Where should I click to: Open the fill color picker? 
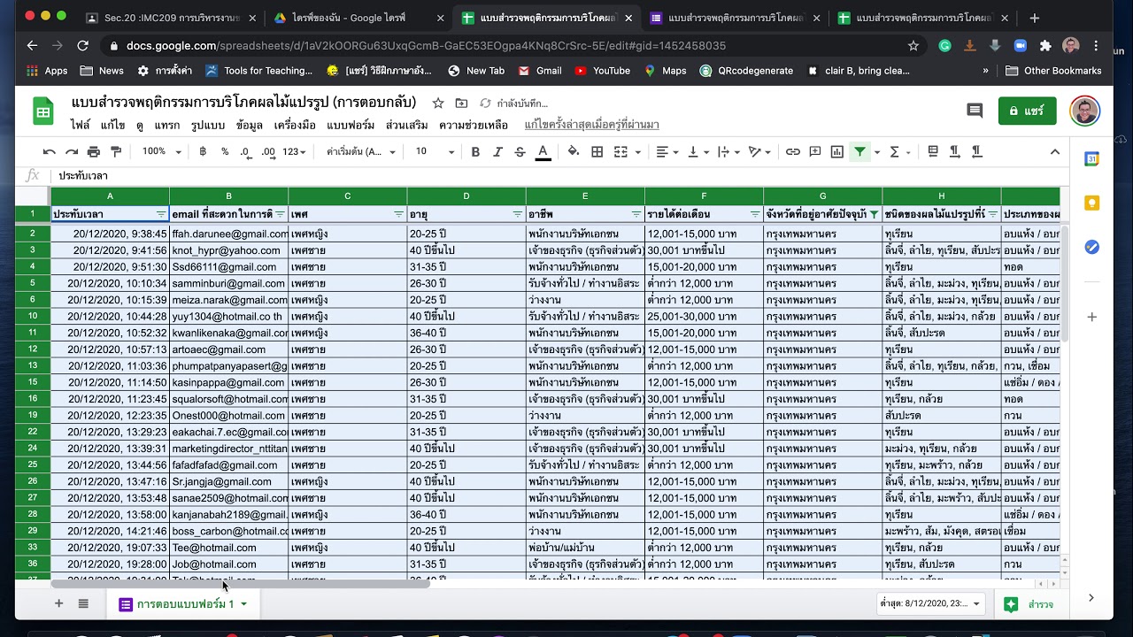point(574,152)
